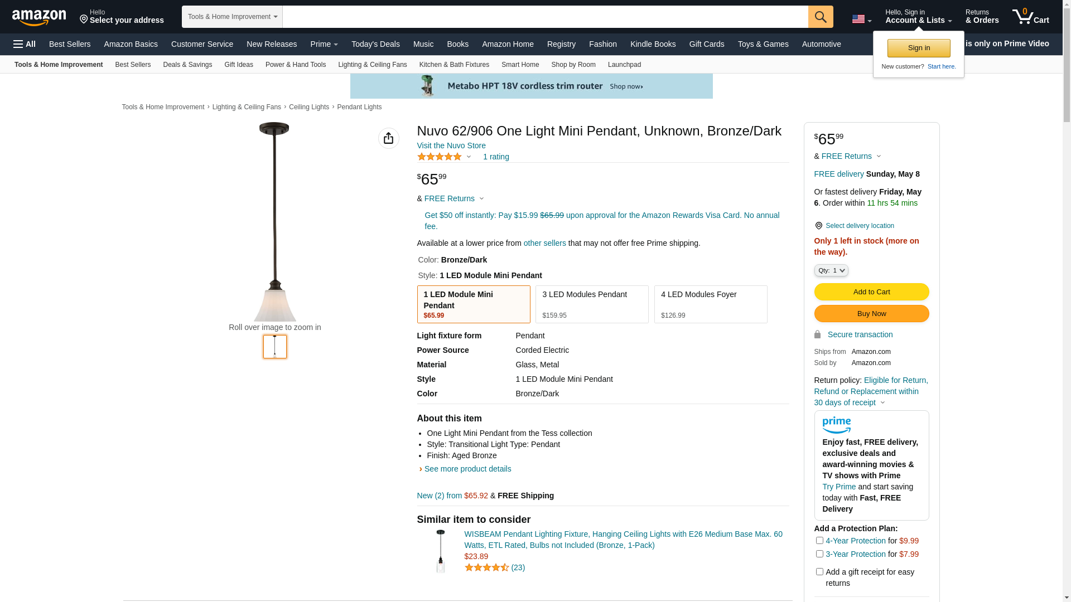This screenshot has height=602, width=1071.
Task: Click the search magnifier button
Action: [x=821, y=17]
